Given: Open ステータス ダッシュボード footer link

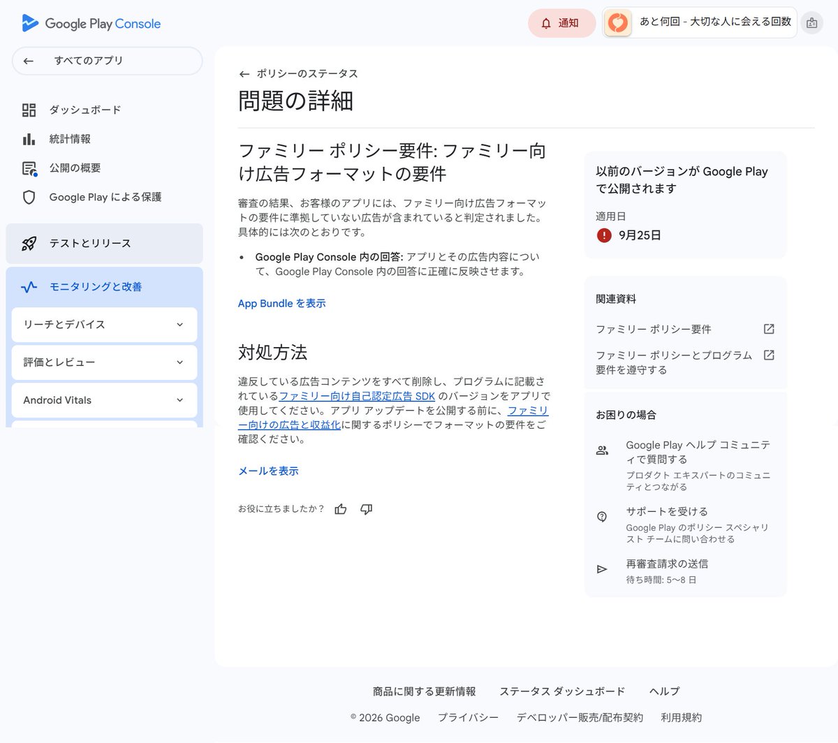Looking at the screenshot, I should coord(562,691).
